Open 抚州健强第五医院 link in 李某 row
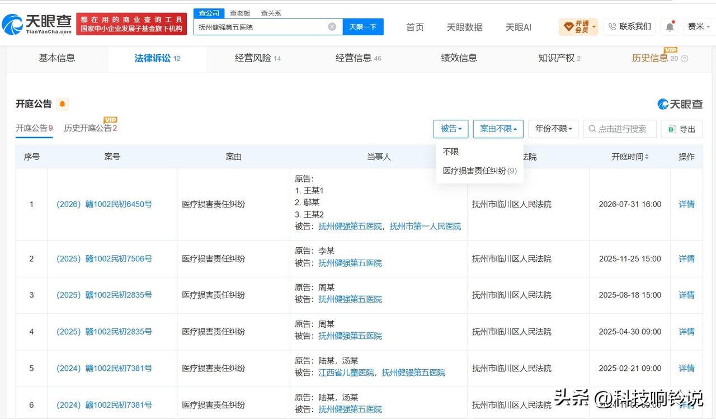 pyautogui.click(x=350, y=263)
